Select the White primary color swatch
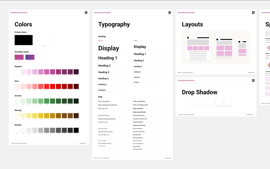 pyautogui.click(x=43, y=40)
